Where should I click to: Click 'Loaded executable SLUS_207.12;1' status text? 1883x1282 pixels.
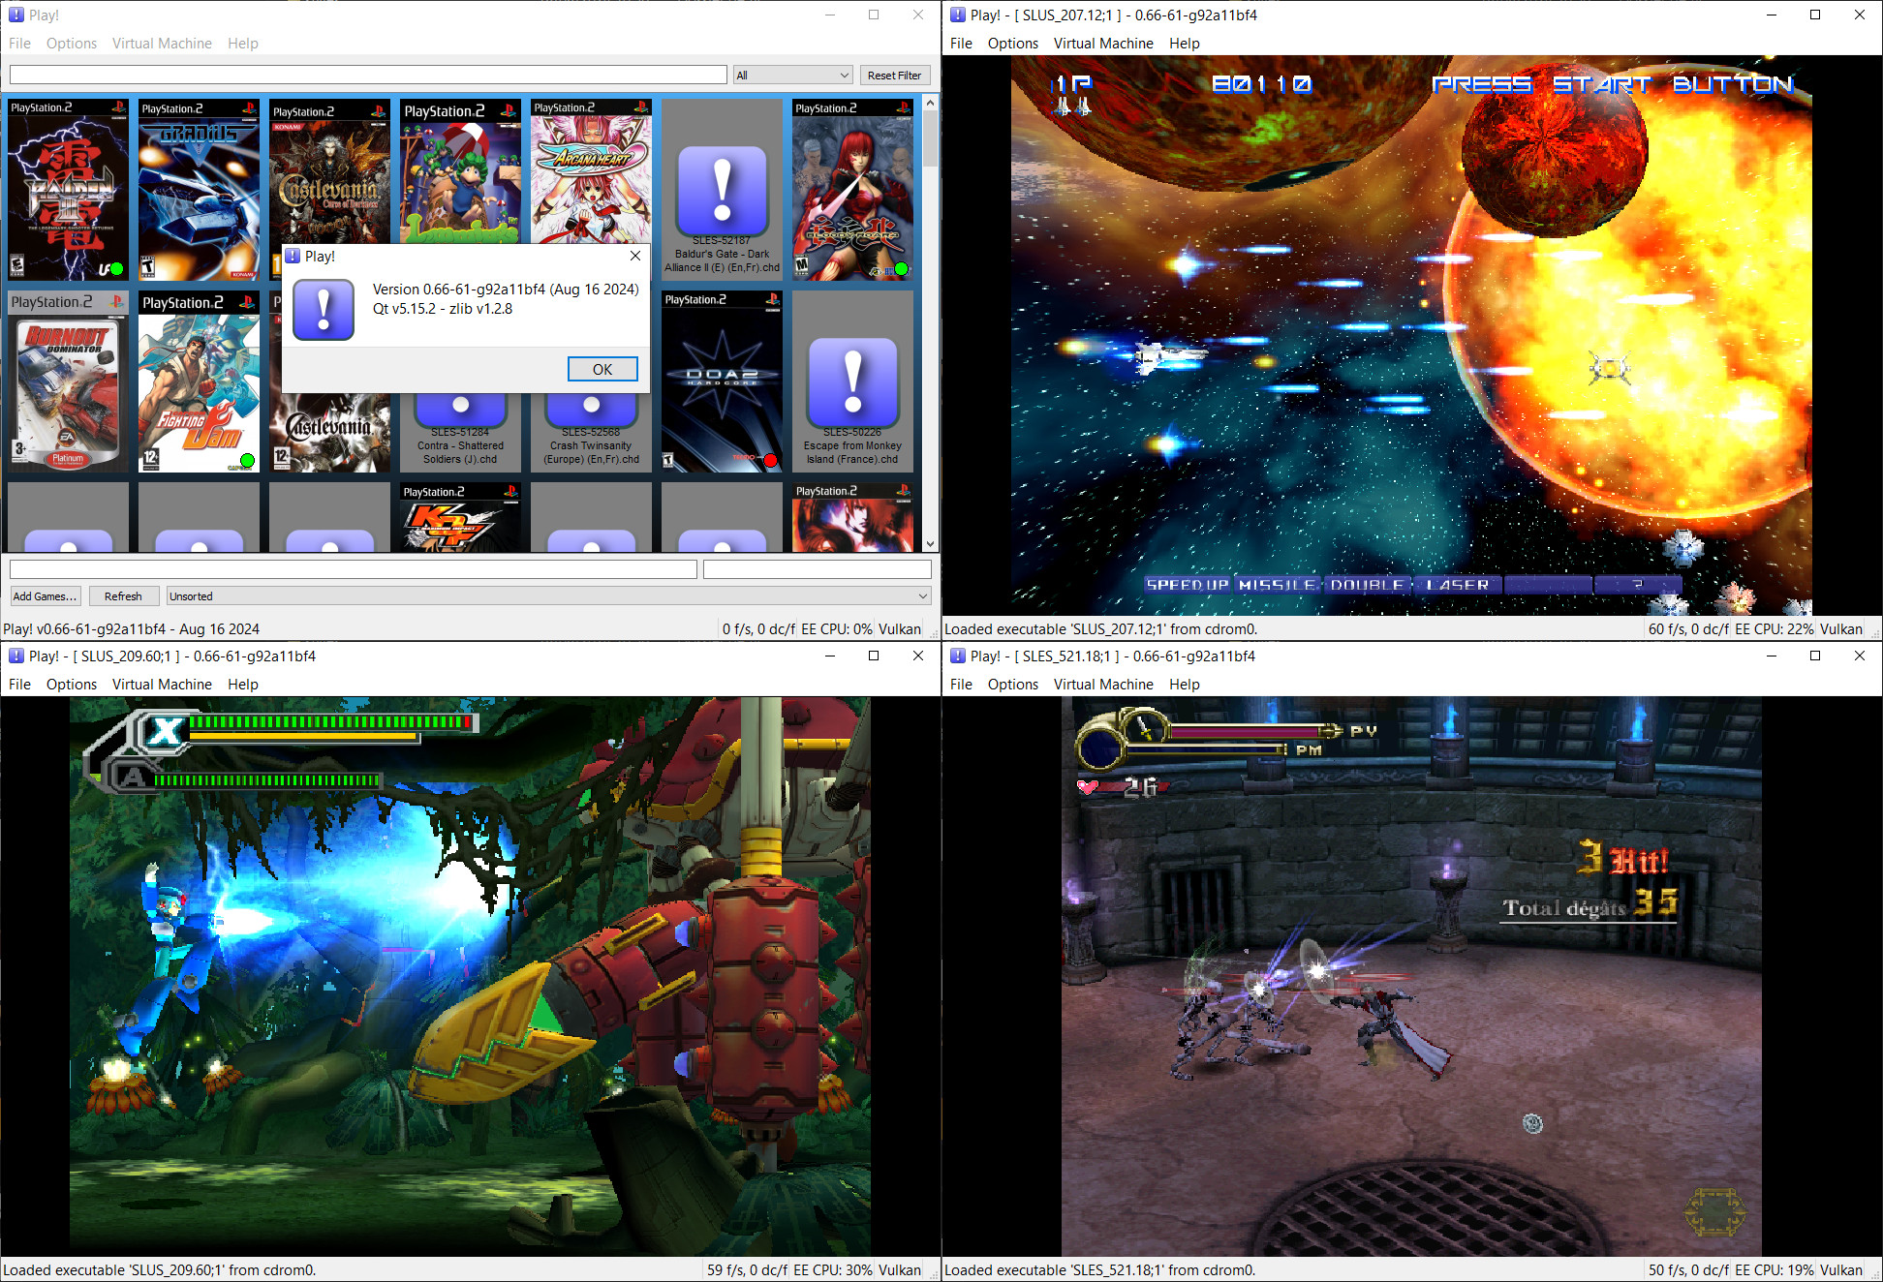(x=1100, y=628)
